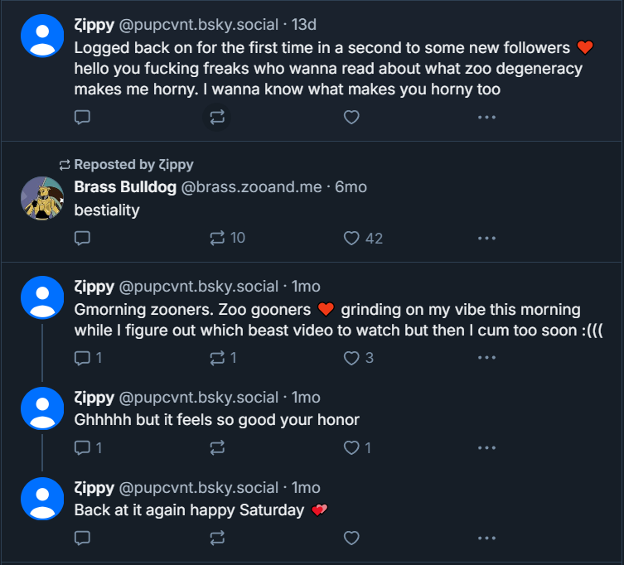Click the Brass Bulldog profile avatar
Screen dimensions: 624x565
[x=41, y=198]
